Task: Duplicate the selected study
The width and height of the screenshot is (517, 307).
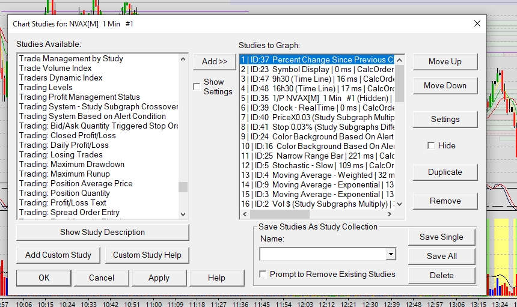Action: (445, 172)
